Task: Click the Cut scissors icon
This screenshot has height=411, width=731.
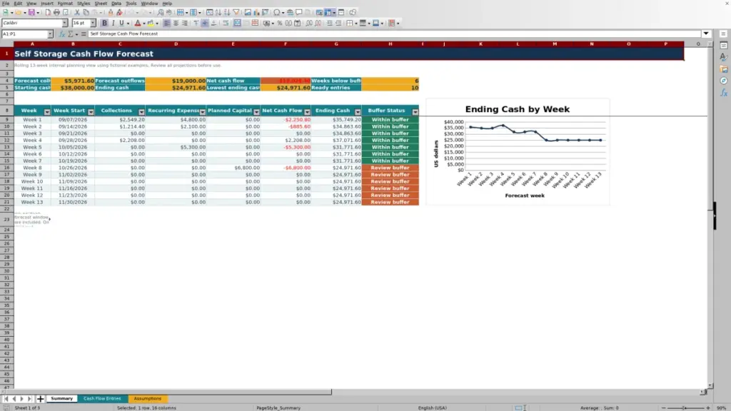Action: (77, 13)
